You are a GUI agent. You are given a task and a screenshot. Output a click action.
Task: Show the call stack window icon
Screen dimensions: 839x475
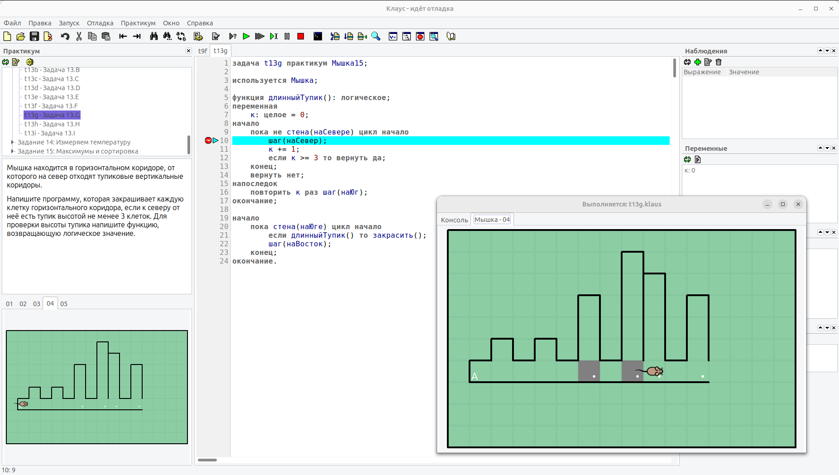(x=407, y=36)
